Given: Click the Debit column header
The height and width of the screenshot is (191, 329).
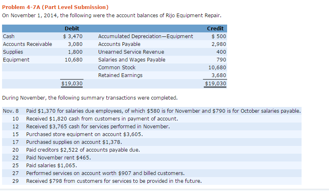Looking at the screenshot, I should pyautogui.click(x=72, y=28).
